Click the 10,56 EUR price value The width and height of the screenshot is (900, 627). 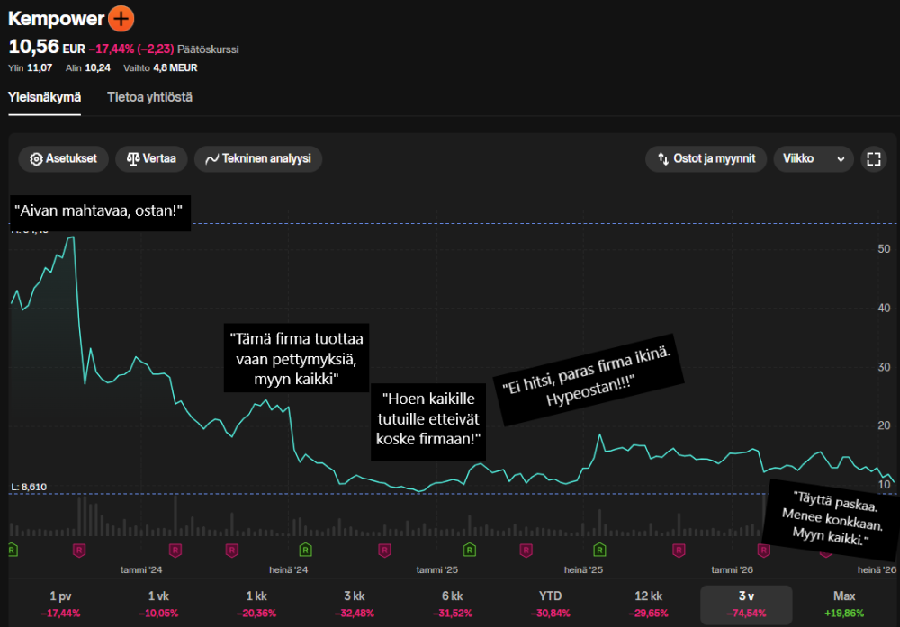click(47, 47)
